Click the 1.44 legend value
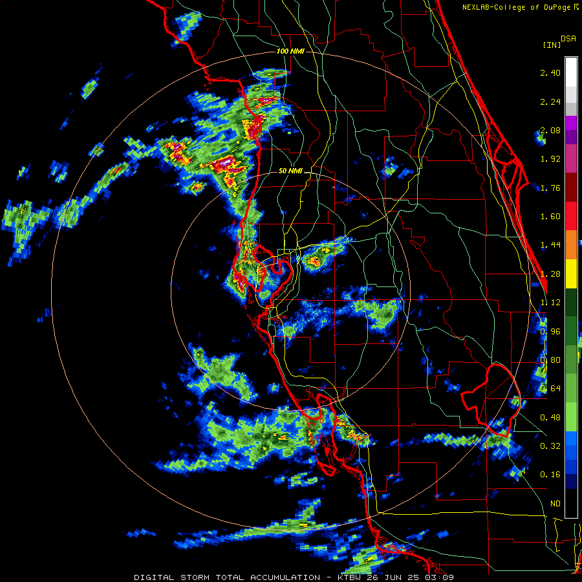582x582 pixels. coord(550,245)
